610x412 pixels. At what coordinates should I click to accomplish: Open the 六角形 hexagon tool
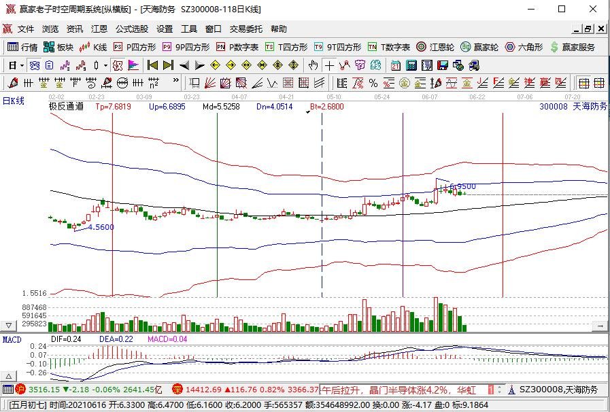[524, 48]
